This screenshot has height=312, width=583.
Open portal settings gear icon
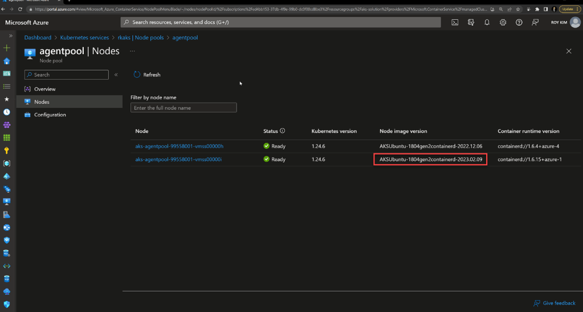pos(503,22)
